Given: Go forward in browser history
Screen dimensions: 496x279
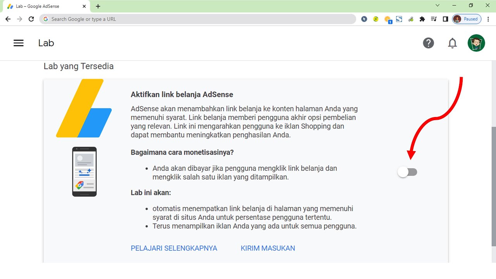Looking at the screenshot, I should pyautogui.click(x=20, y=19).
